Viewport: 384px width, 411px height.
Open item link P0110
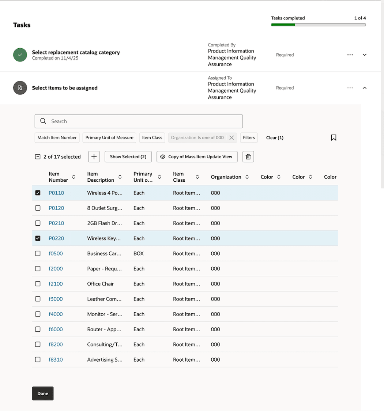tap(56, 193)
